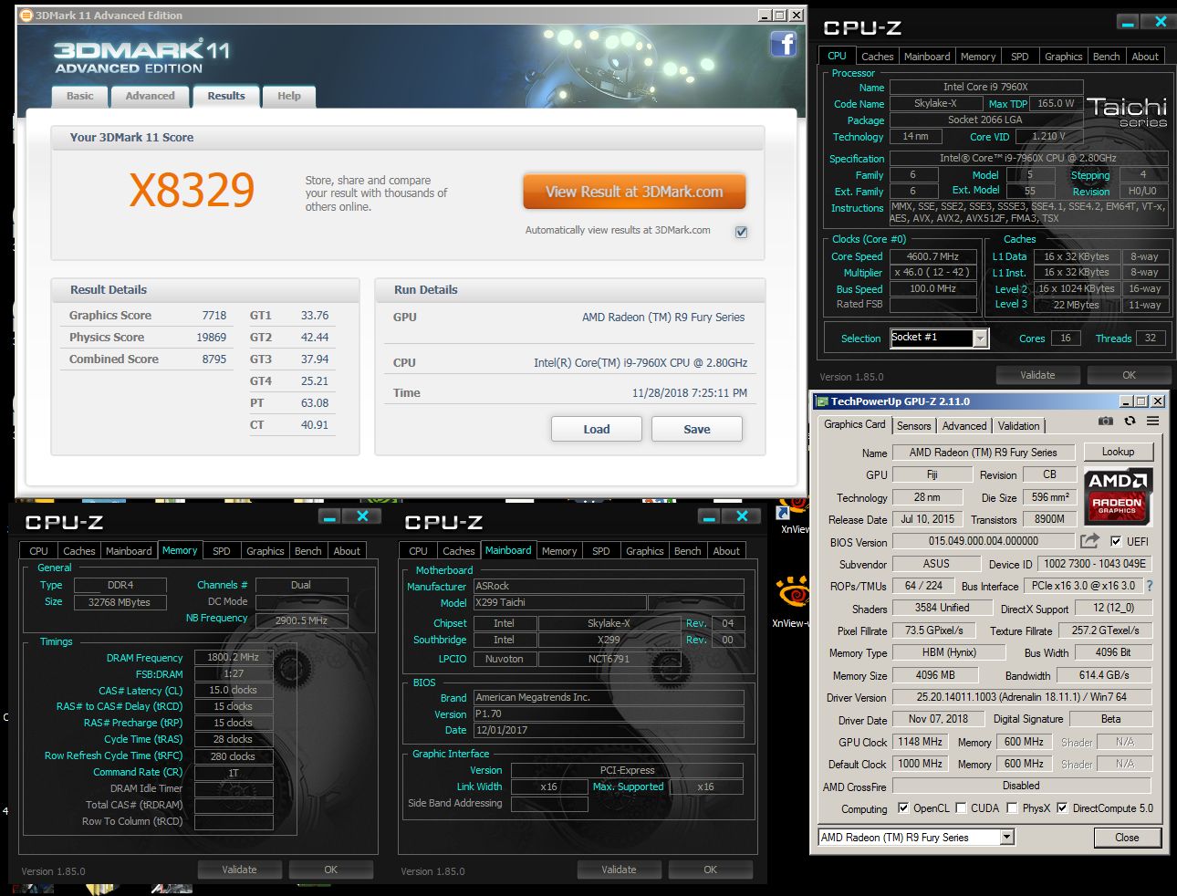Click OK in CPU-Z memory window
Image resolution: width=1177 pixels, height=896 pixels.
(x=331, y=870)
